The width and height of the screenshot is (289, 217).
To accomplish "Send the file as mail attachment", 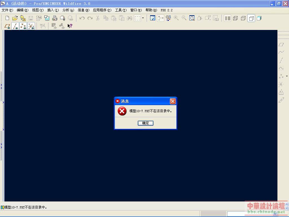I will point(63,18).
